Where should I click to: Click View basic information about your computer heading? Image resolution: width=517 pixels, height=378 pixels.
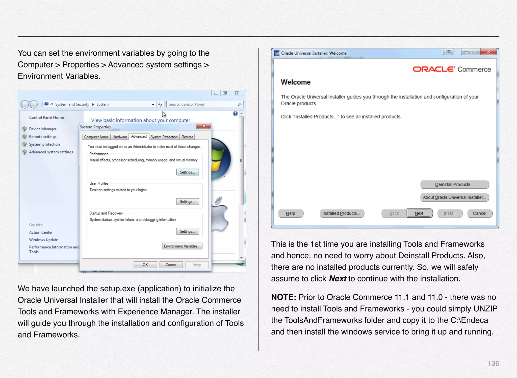point(141,120)
